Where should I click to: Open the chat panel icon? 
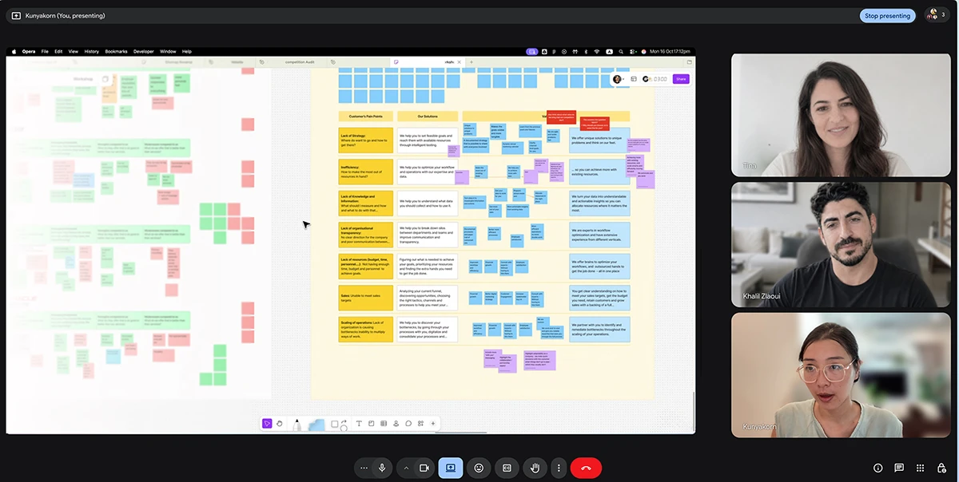click(899, 468)
